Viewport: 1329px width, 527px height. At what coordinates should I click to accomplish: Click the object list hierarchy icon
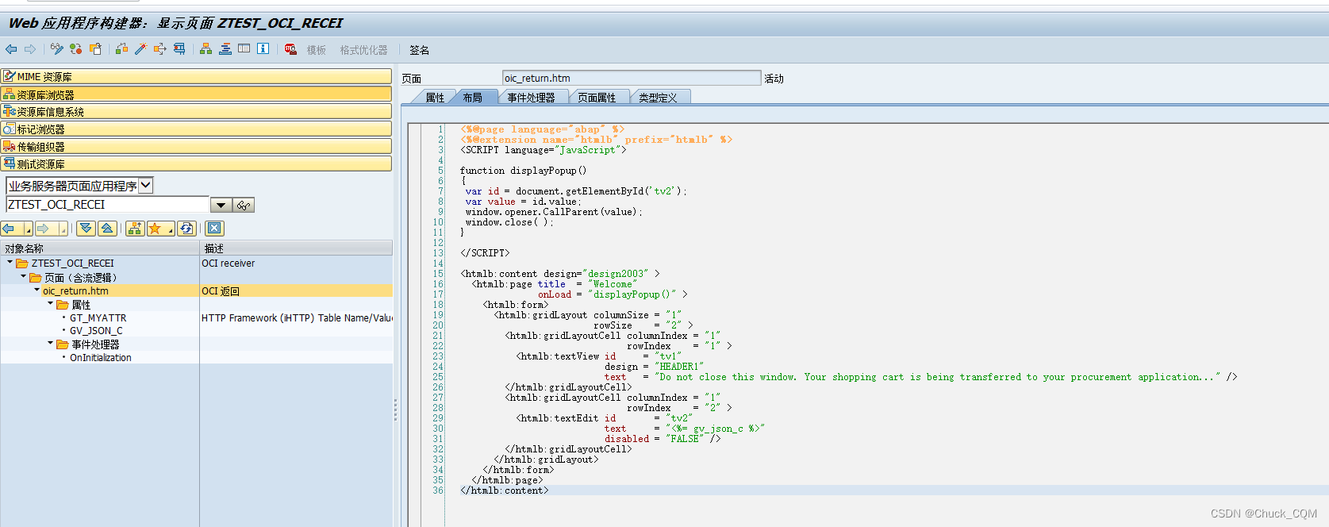tap(206, 49)
